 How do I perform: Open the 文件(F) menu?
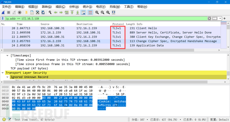pyautogui.click(x=6, y=7)
